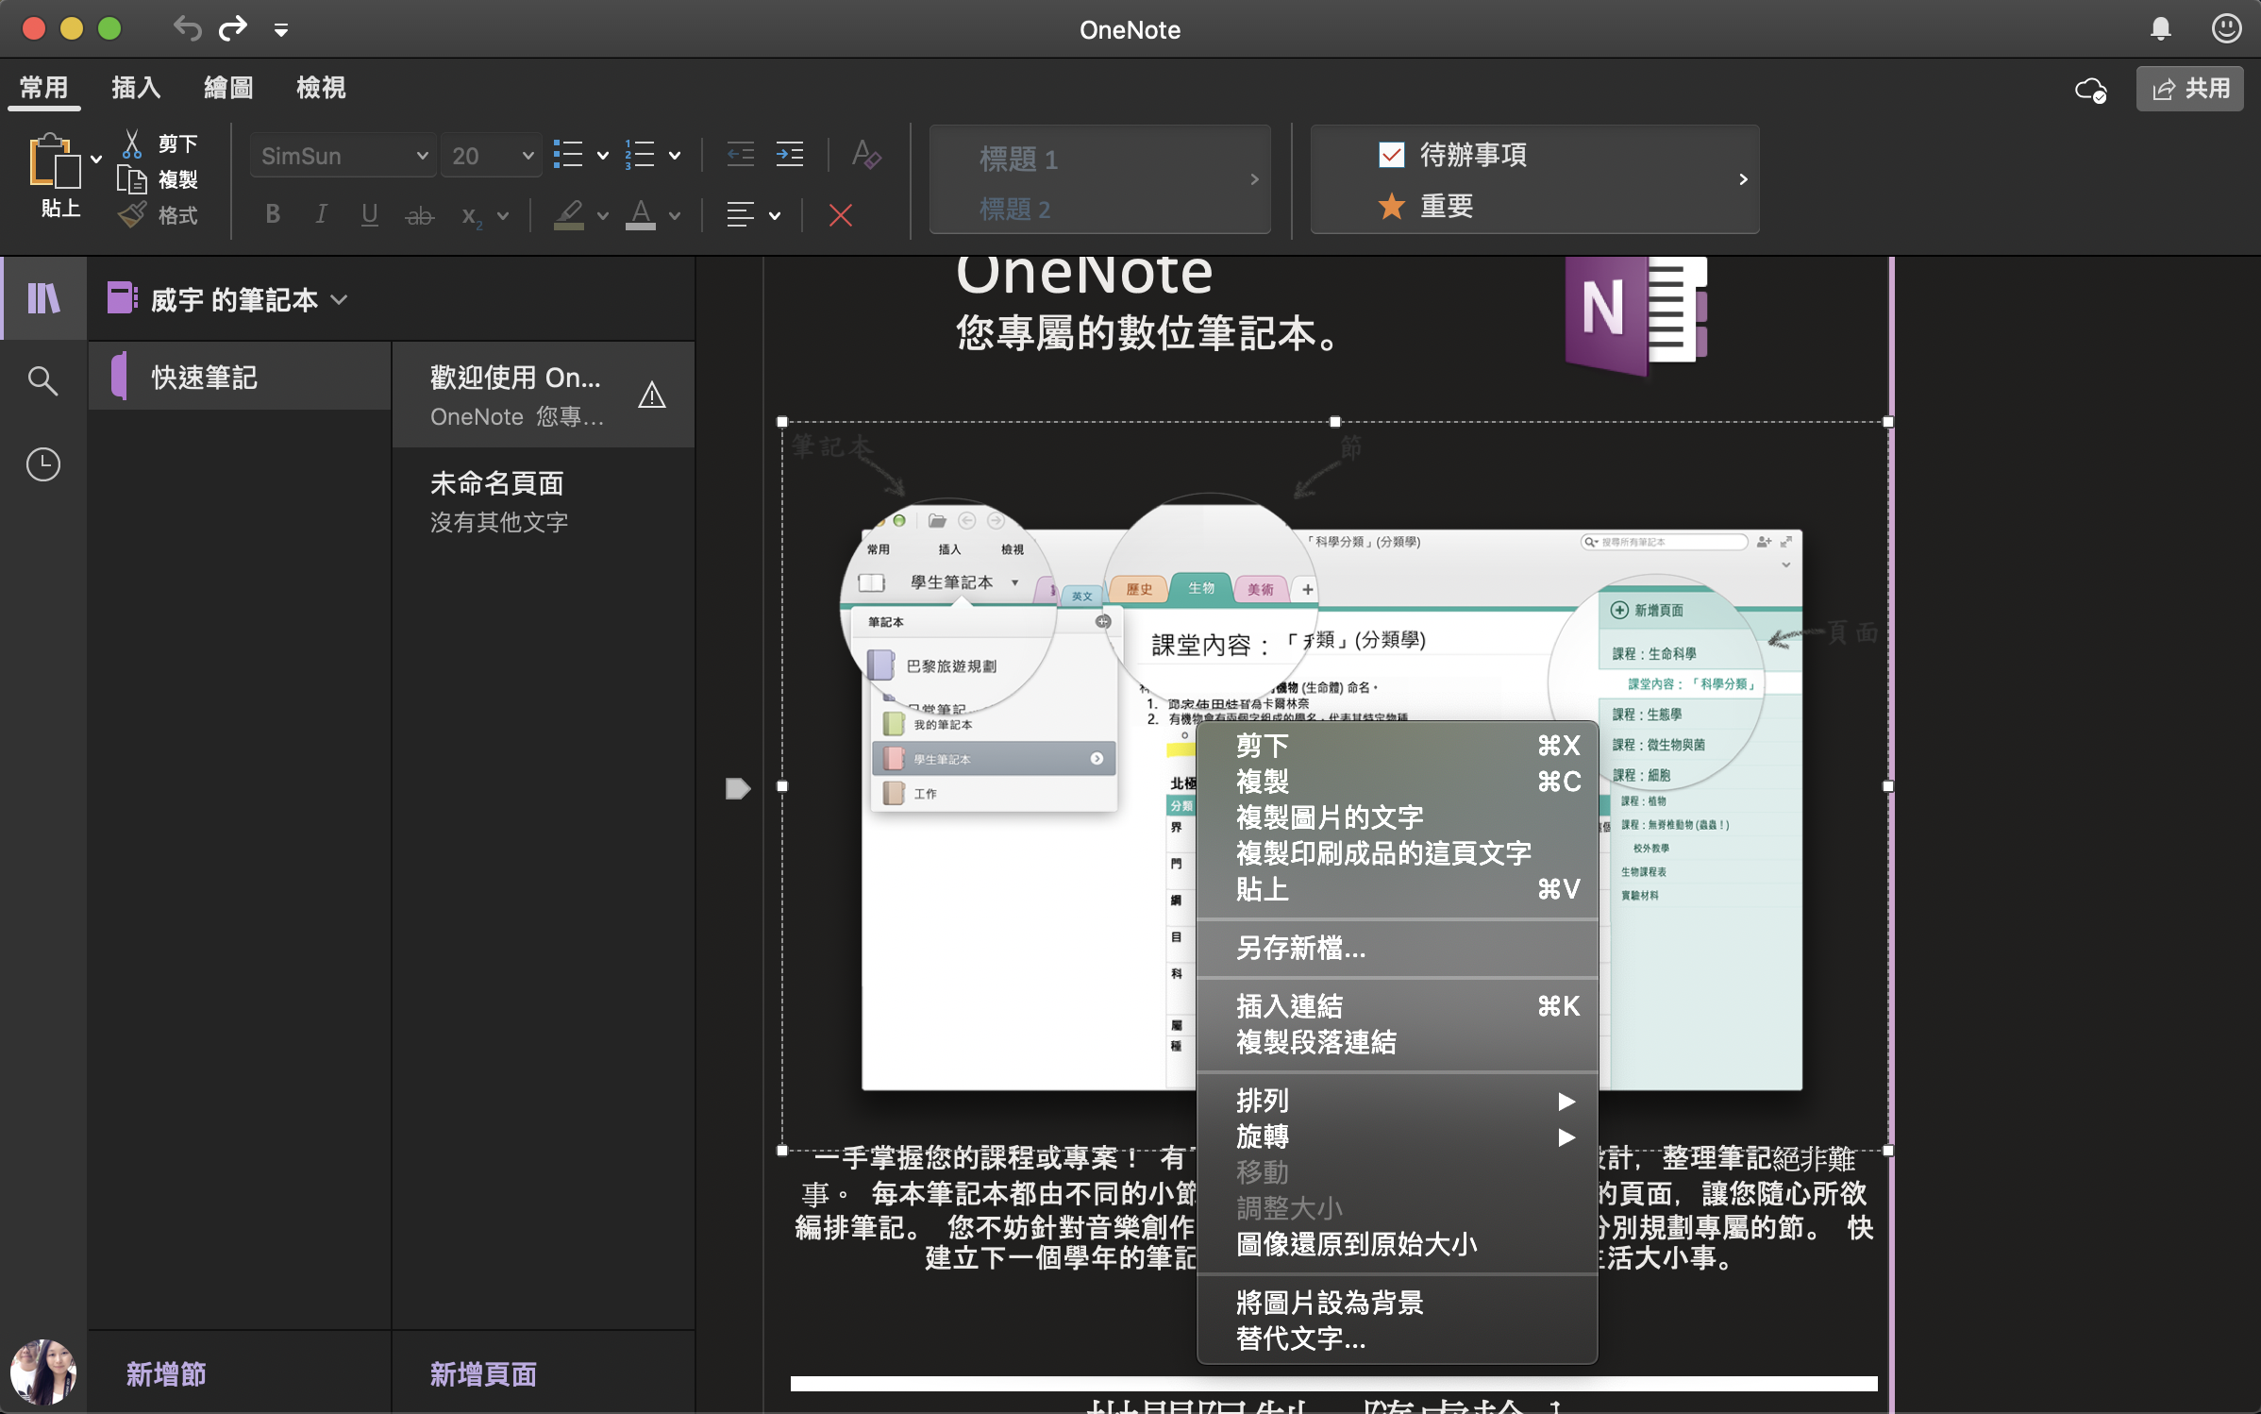Apply a numbered list
Viewport: 2261px width, 1414px height.
point(640,155)
